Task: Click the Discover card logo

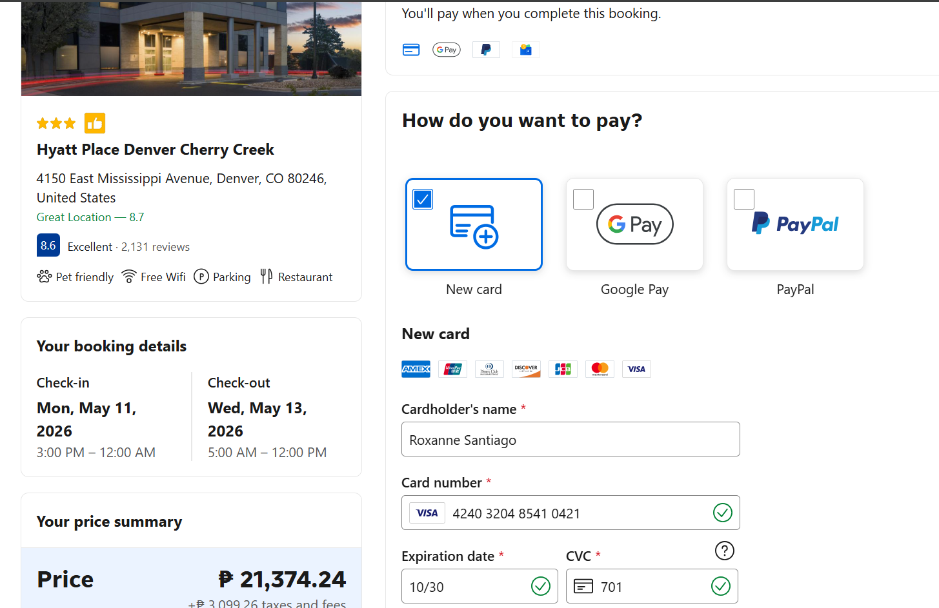Action: 527,369
